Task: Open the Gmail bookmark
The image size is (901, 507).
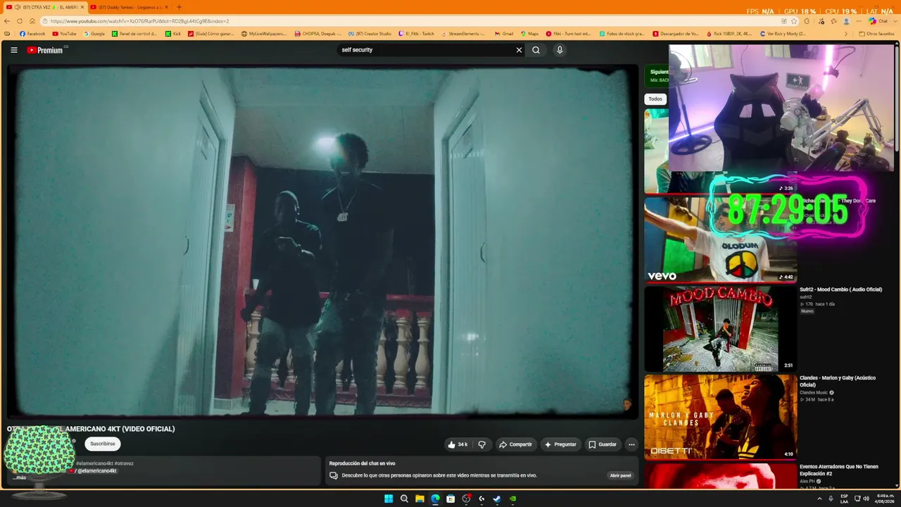Action: coord(503,34)
